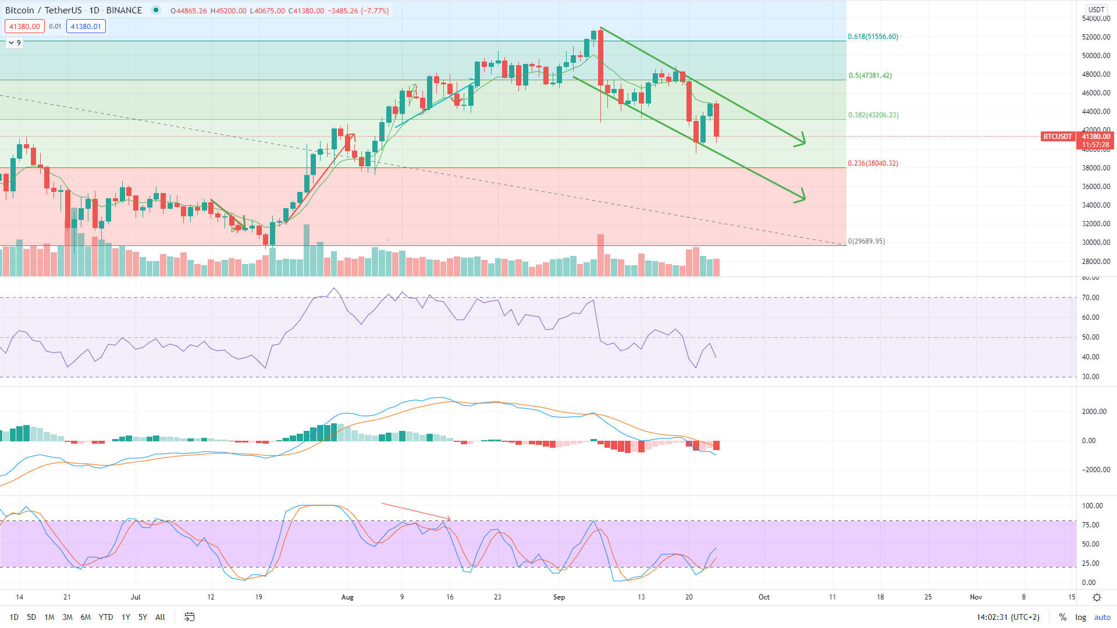Select the 5Y time range
This screenshot has width=1117, height=628.
pyautogui.click(x=143, y=617)
